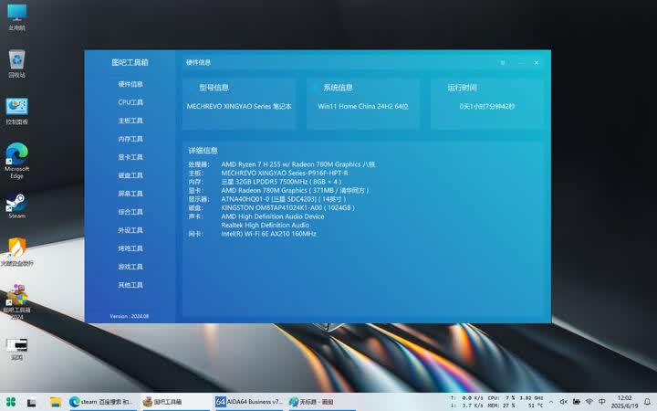Open the clock showing 12:02
The width and height of the screenshot is (657, 411).
coord(624,402)
